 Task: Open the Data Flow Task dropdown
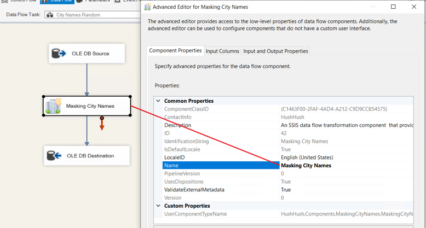tap(93, 15)
